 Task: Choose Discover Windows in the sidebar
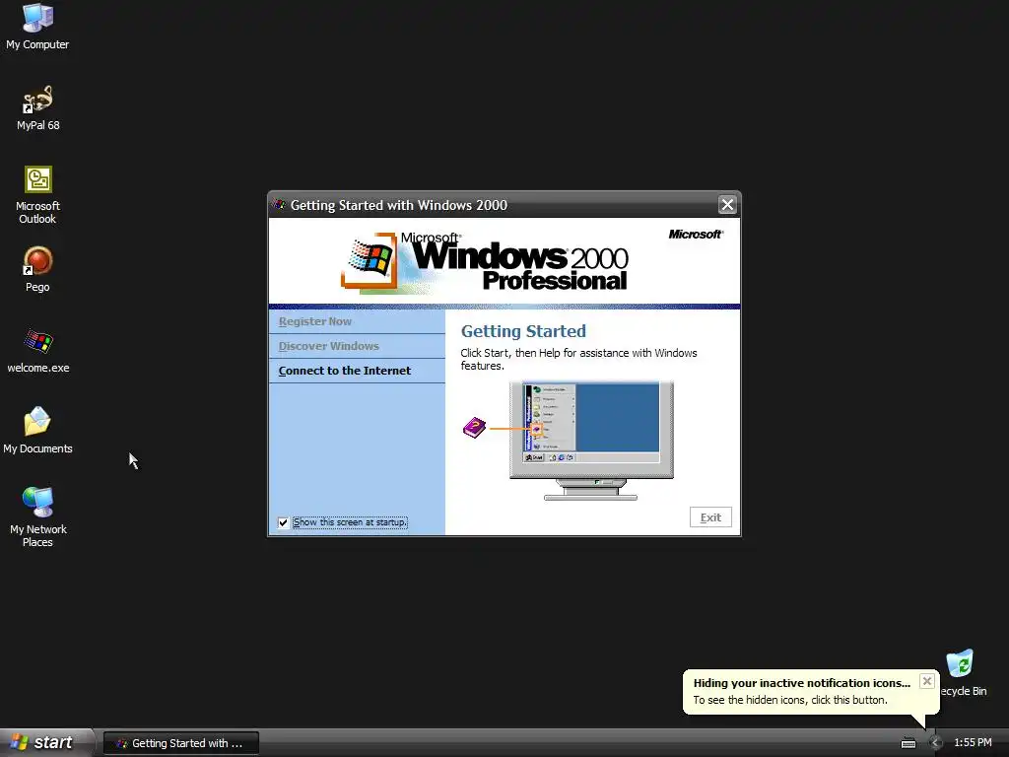357,346
